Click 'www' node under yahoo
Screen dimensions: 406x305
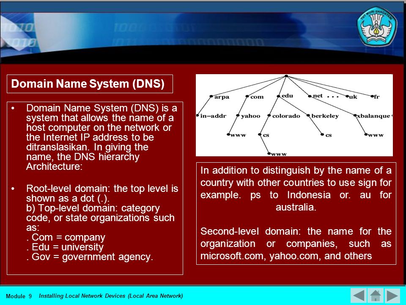pyautogui.click(x=236, y=135)
